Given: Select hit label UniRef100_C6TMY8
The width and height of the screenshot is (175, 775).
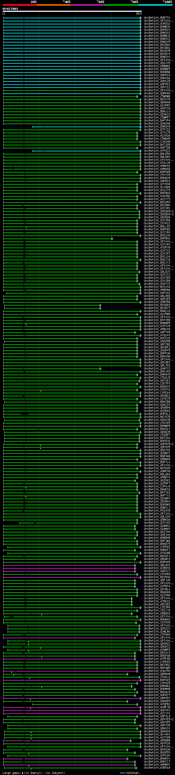Looking at the screenshot, I should tap(157, 622).
